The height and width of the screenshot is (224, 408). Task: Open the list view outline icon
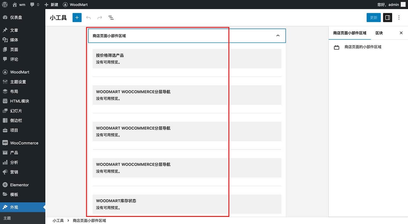[111, 18]
